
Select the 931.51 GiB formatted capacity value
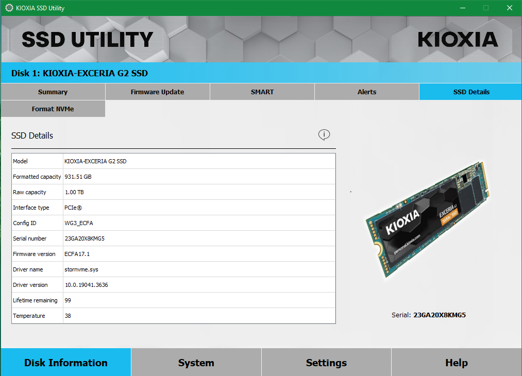[x=199, y=177]
